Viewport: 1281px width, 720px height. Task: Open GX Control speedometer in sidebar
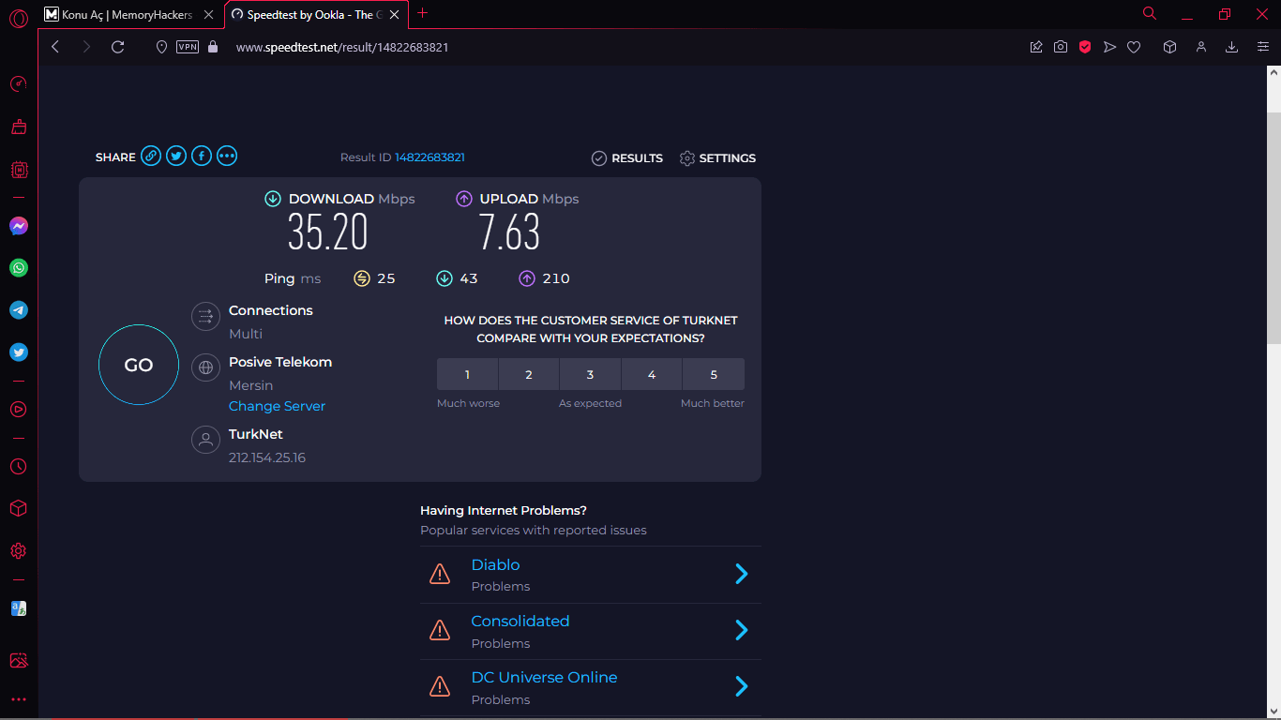pyautogui.click(x=19, y=84)
